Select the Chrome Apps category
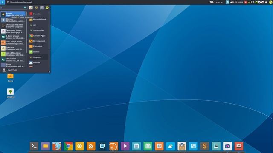Screen dimensions: 273x153 38,36
